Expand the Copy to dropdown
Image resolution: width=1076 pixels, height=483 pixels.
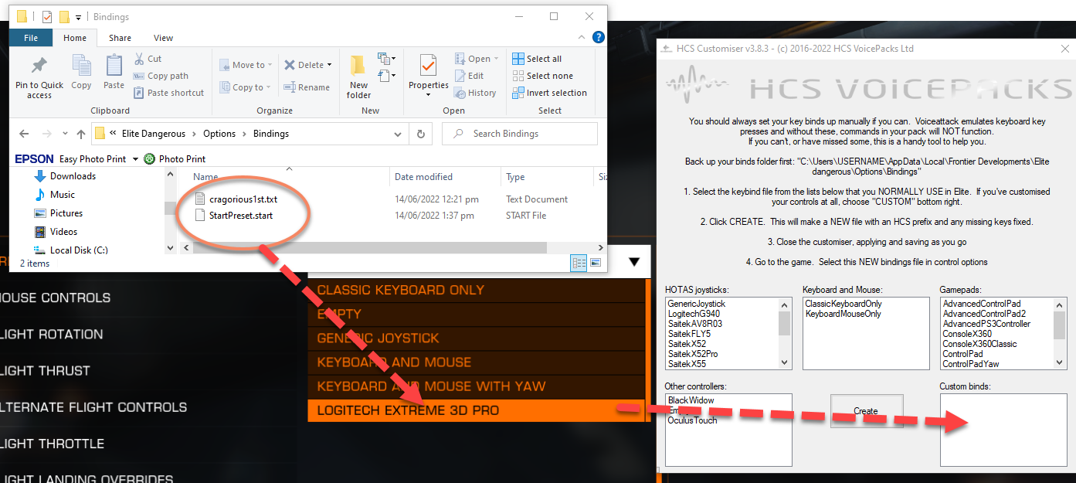pos(267,87)
